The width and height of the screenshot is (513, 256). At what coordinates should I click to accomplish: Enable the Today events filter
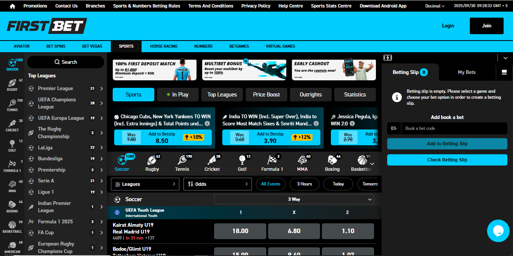(338, 184)
